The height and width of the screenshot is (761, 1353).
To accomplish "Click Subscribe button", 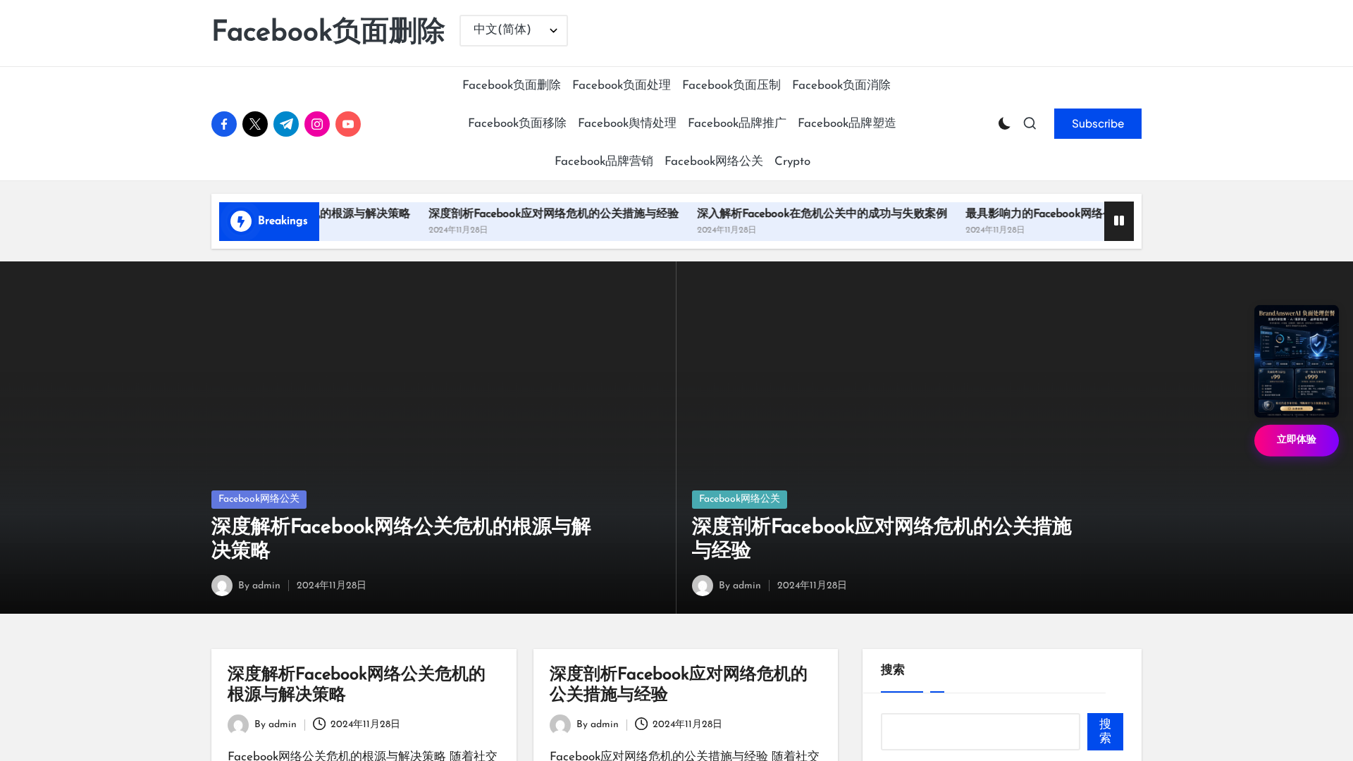I will pyautogui.click(x=1098, y=124).
